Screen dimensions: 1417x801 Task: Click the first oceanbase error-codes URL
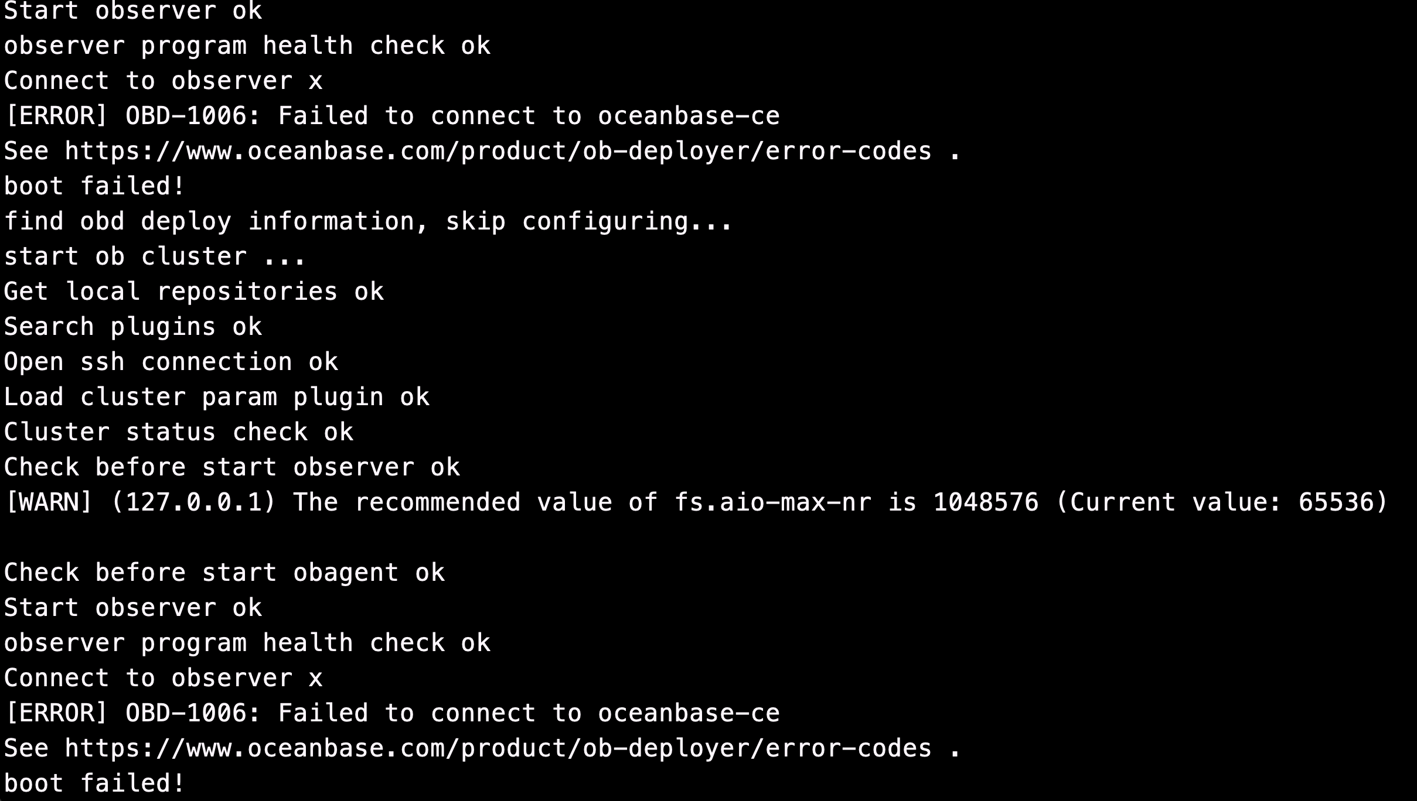click(x=498, y=151)
